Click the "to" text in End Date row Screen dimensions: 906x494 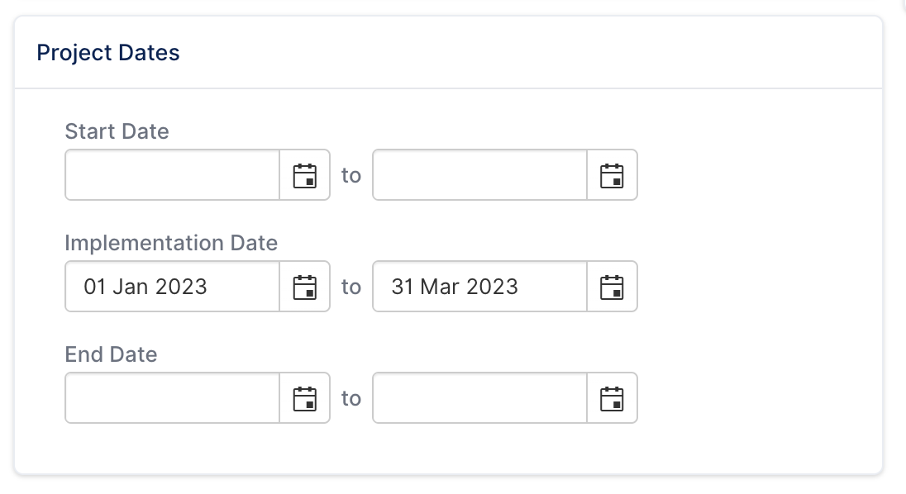click(x=351, y=398)
